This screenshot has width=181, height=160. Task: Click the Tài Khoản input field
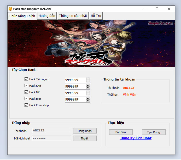[x=52, y=130]
